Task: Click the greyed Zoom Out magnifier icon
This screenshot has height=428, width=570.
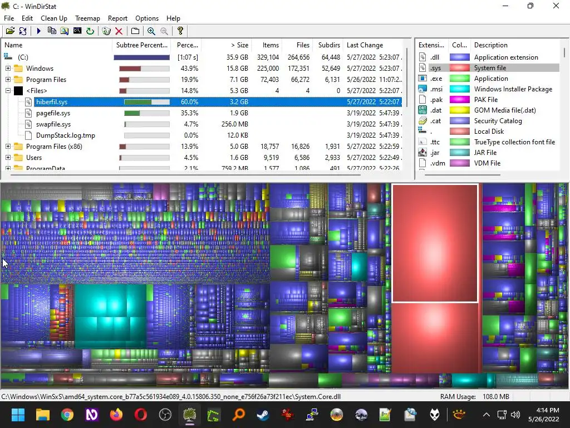Action: (x=164, y=31)
